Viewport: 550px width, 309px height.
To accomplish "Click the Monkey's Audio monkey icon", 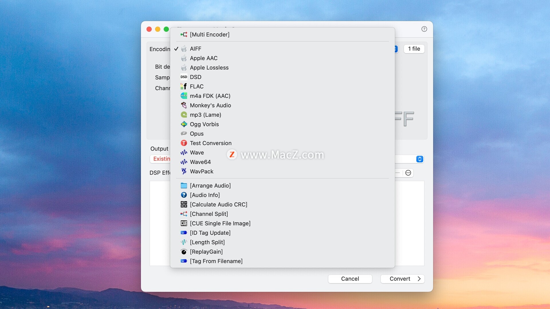I will point(184,105).
